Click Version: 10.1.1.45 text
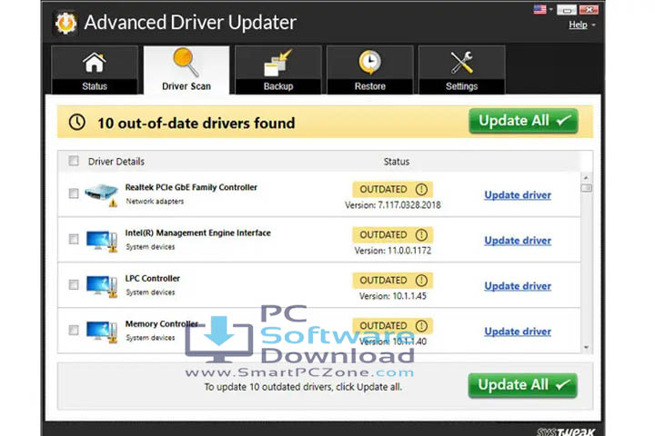The image size is (655, 436). point(393,296)
